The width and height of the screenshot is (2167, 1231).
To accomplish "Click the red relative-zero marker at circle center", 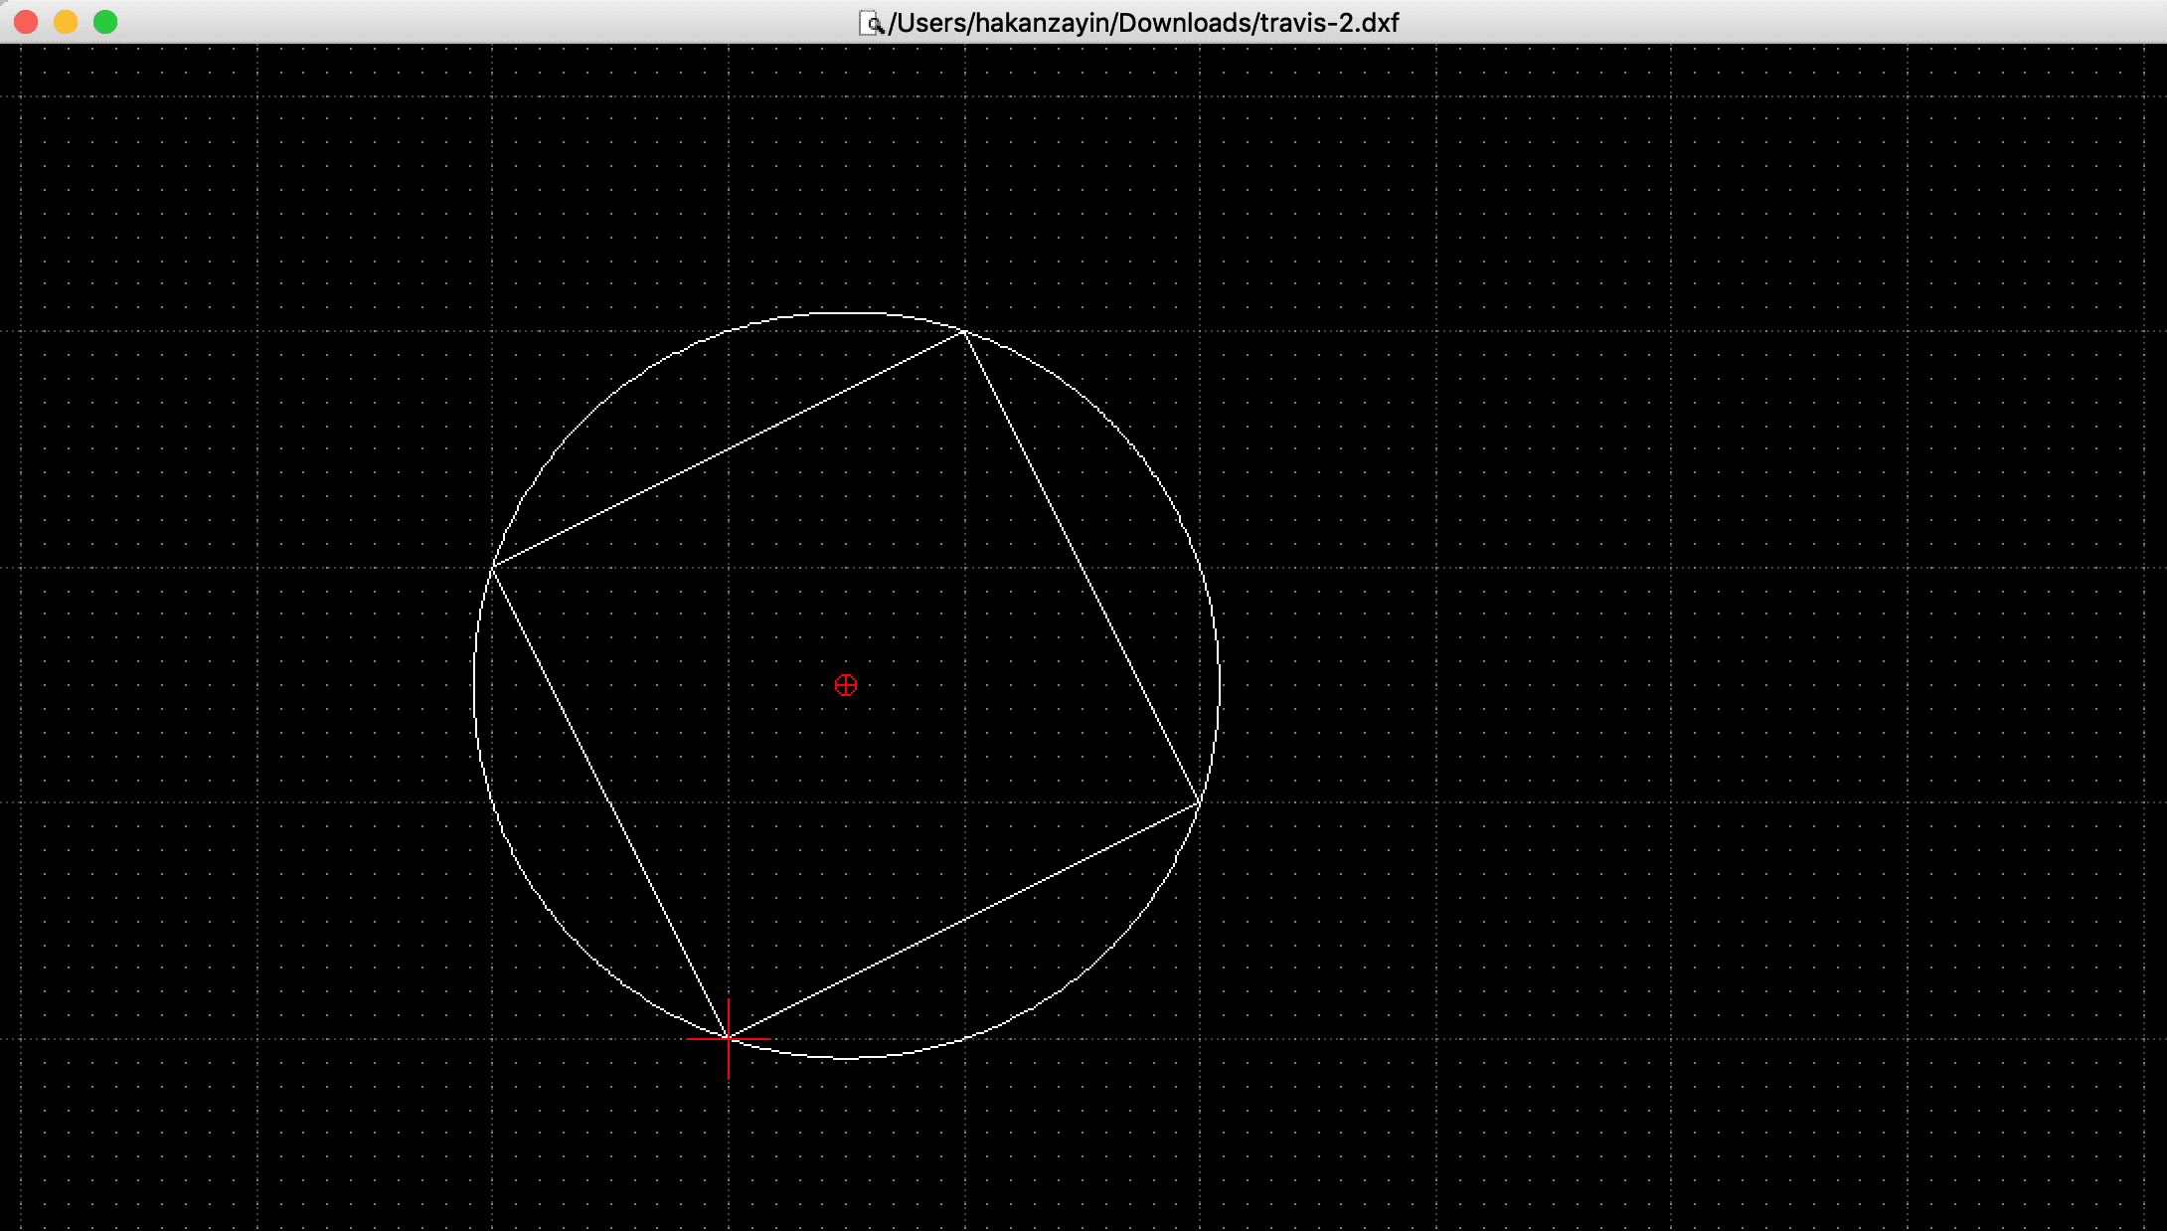I will point(846,685).
